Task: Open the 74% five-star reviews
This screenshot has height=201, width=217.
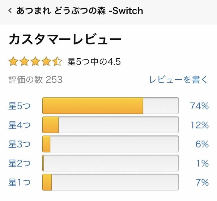Action: (x=199, y=106)
